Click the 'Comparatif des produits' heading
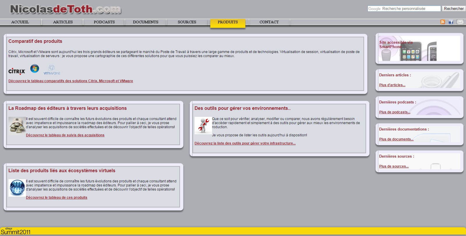Screen dimensions: 466x236 point(35,41)
